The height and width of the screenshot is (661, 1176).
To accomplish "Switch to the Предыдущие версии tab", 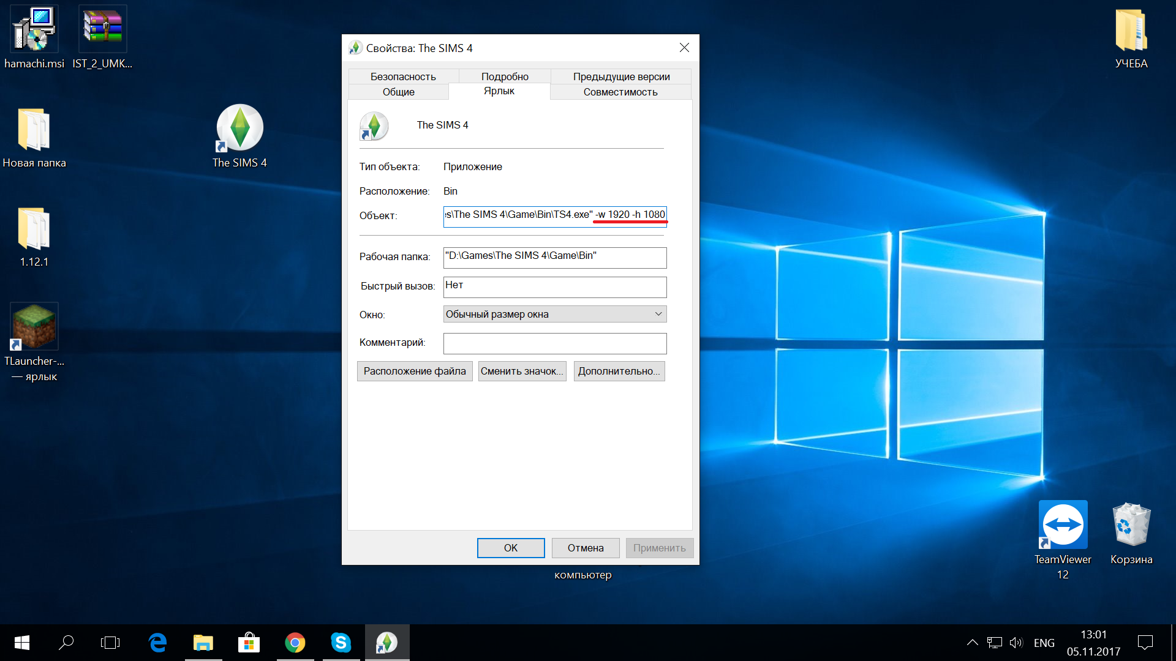I will [621, 77].
